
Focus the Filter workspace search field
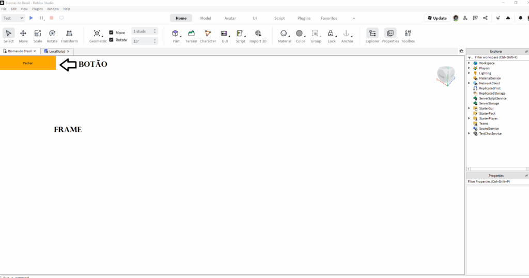click(500, 57)
